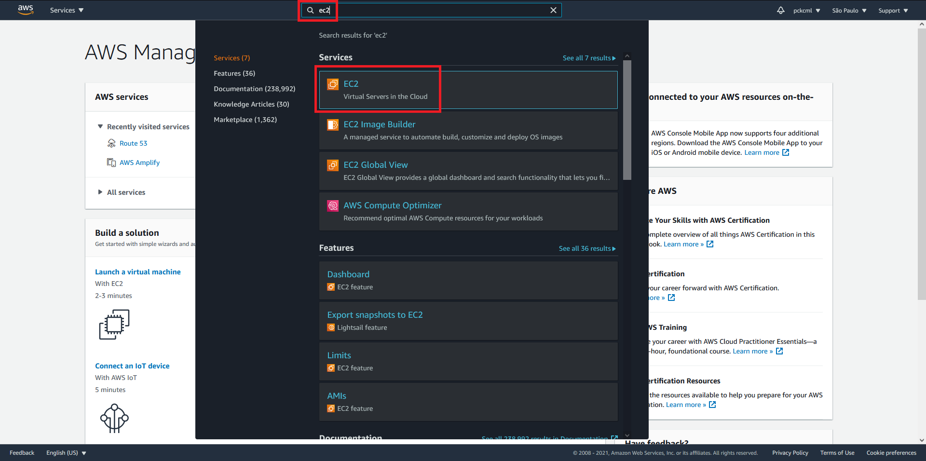Open the São Paulo region selector
Viewport: 926px width, 461px height.
coord(848,10)
